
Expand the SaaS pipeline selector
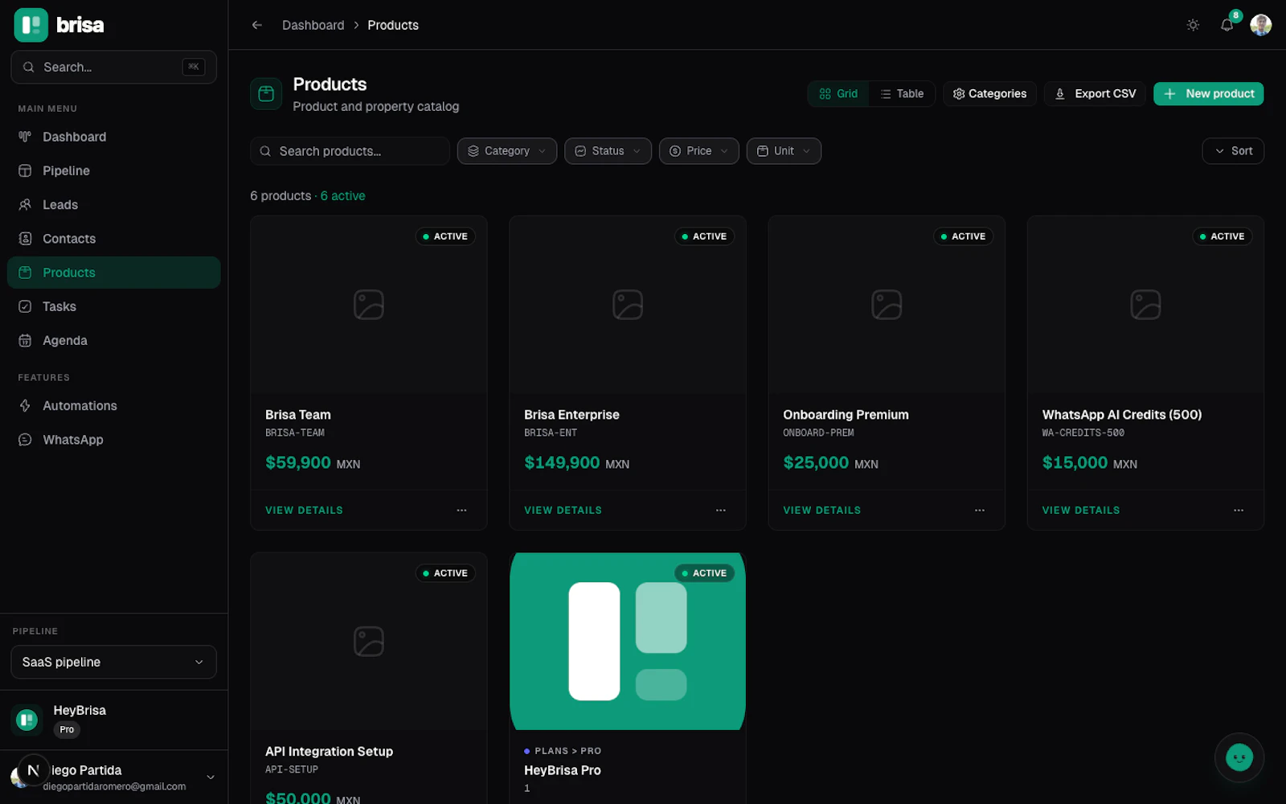[113, 662]
